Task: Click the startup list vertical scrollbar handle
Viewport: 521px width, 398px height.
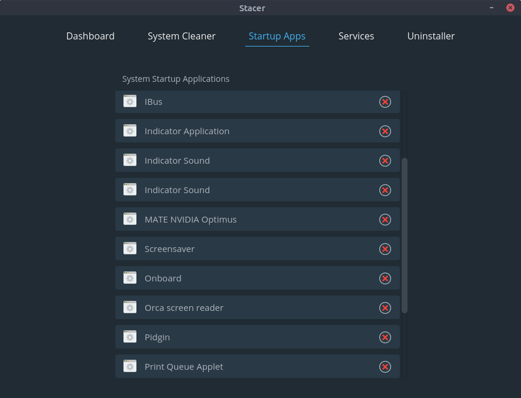Action: (x=405, y=236)
